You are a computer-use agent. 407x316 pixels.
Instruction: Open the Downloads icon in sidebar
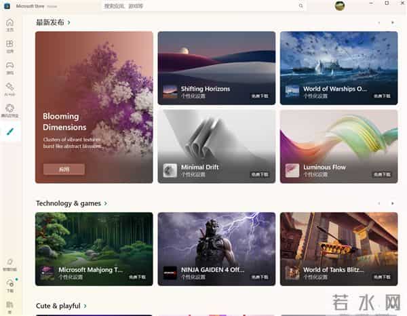coord(10,285)
